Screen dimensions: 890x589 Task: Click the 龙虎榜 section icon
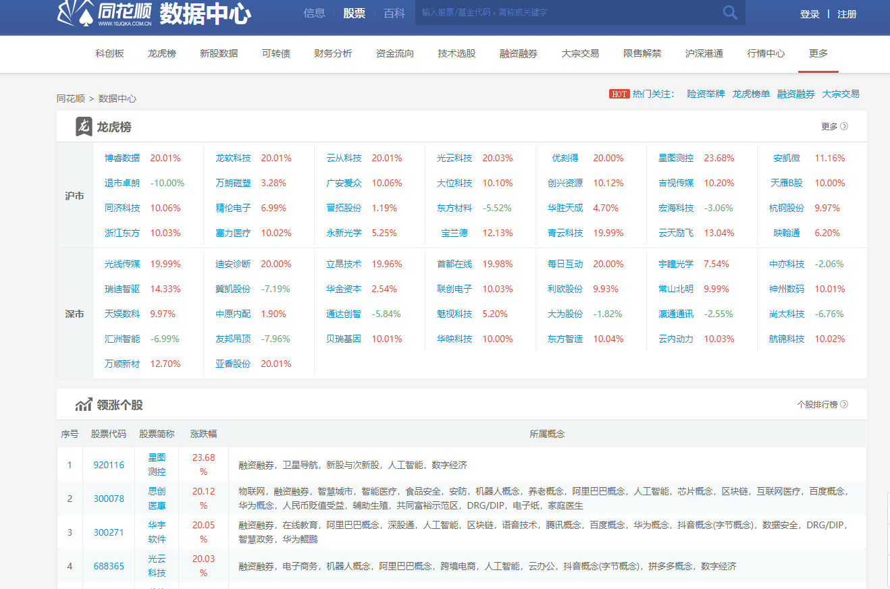click(84, 126)
